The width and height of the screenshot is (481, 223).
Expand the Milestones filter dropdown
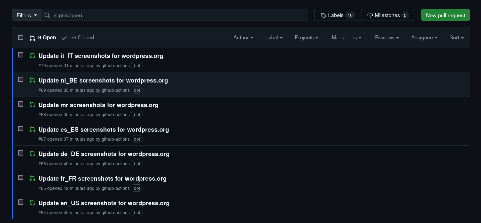tap(346, 38)
